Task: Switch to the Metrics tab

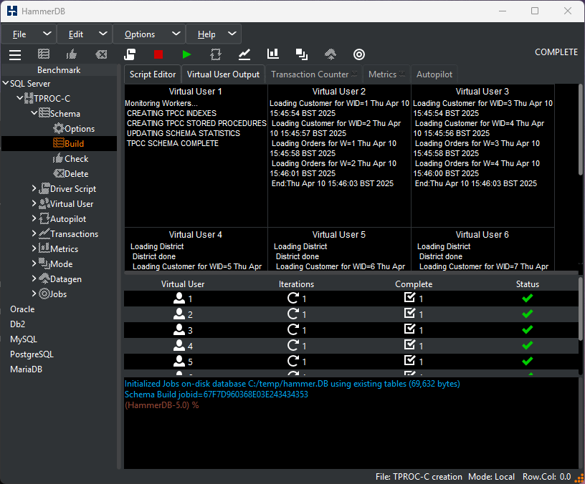Action: 386,74
